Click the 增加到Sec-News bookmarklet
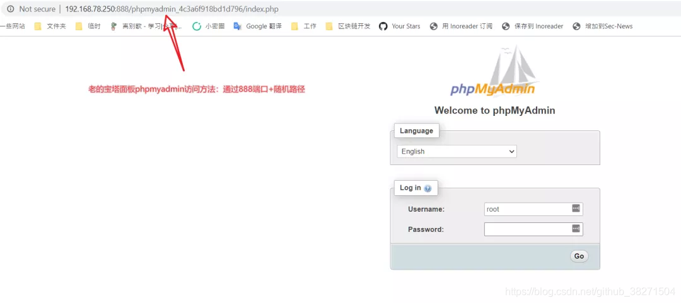This screenshot has width=681, height=303. tap(603, 26)
